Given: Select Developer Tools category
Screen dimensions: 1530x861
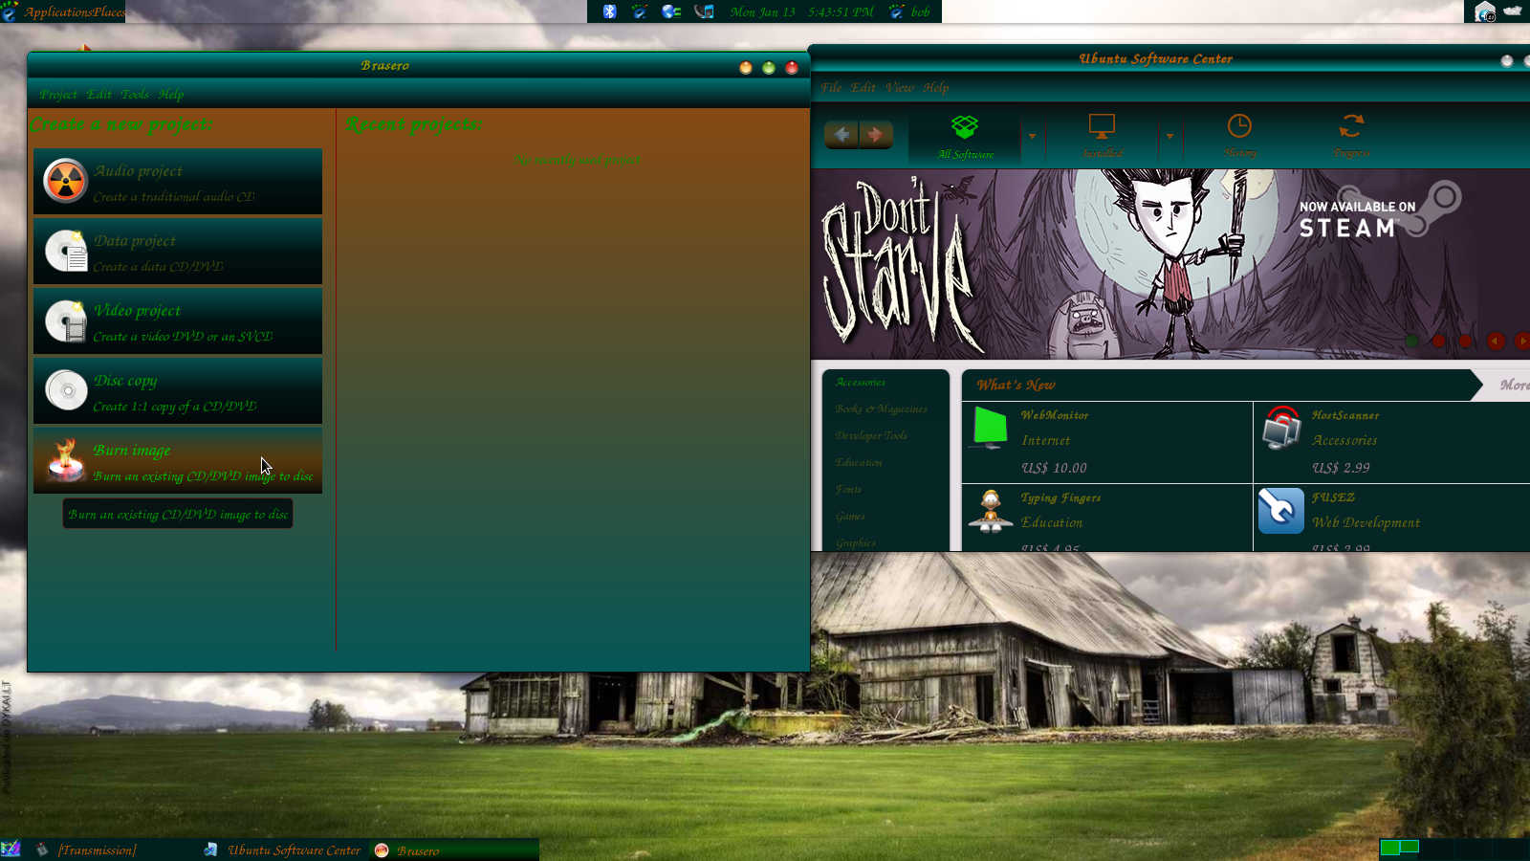Looking at the screenshot, I should click(871, 435).
